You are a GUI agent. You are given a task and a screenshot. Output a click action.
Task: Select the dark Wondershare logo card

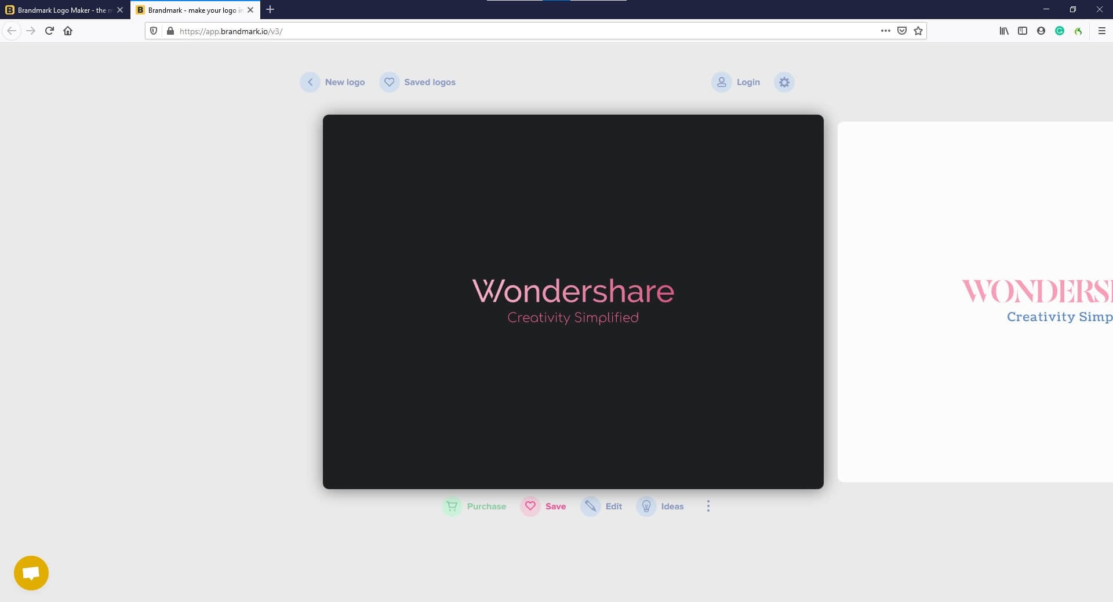573,302
